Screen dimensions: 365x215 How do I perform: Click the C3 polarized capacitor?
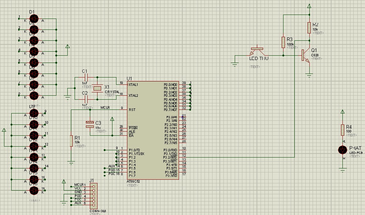[x=89, y=124]
